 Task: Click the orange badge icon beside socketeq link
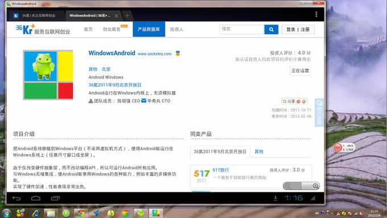[178, 54]
